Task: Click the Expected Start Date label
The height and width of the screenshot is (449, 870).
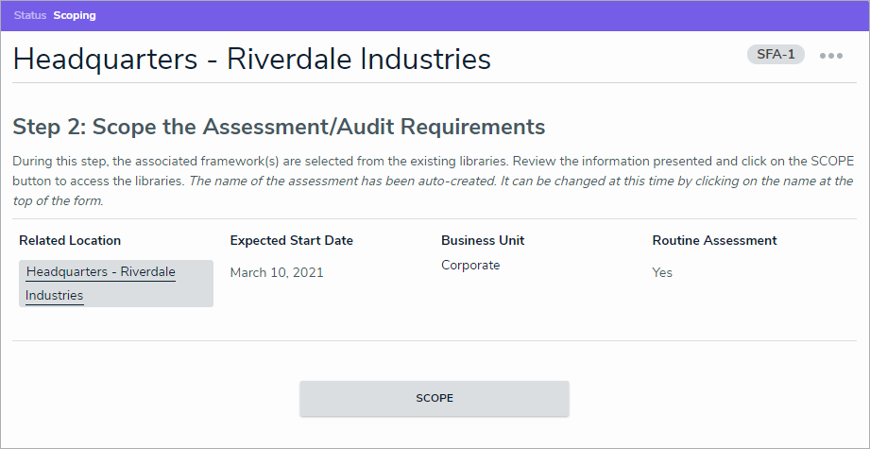Action: (291, 240)
